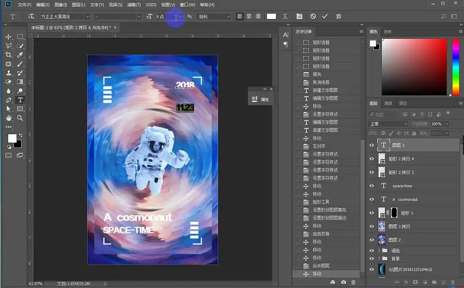Screen dimensions: 464x288
Task: Hide the 背景 layer group
Action: [371, 258]
